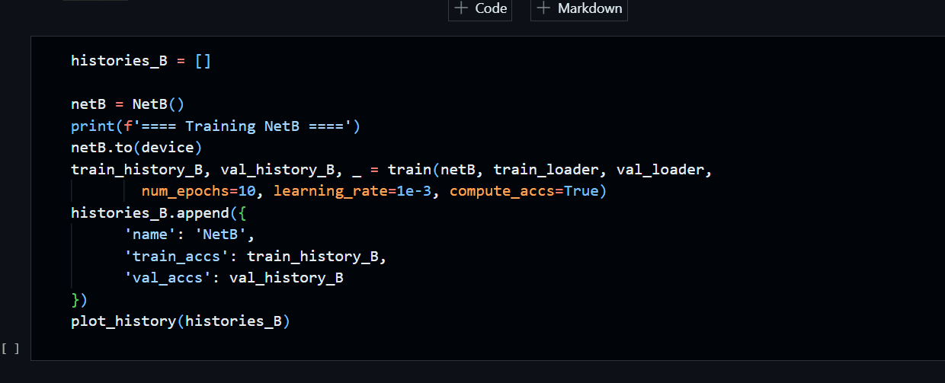Click 'learning_rate=1e-3' argument
Viewport: 945px width, 383px height.
click(x=353, y=190)
